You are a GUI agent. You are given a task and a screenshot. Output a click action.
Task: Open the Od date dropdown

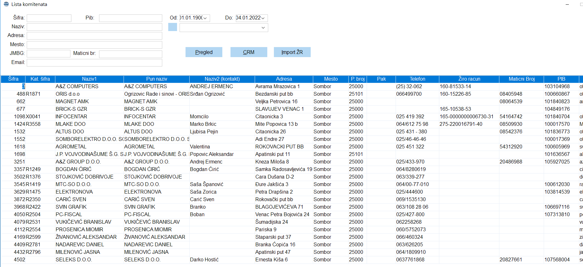click(205, 18)
